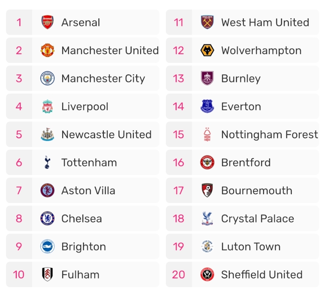Click rank number 9 beside Brighton

tap(19, 247)
